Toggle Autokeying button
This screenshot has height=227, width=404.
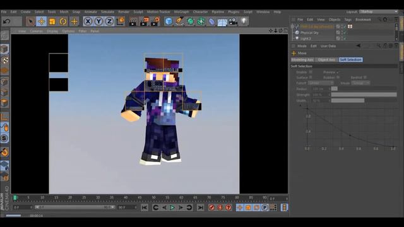pos(220,207)
